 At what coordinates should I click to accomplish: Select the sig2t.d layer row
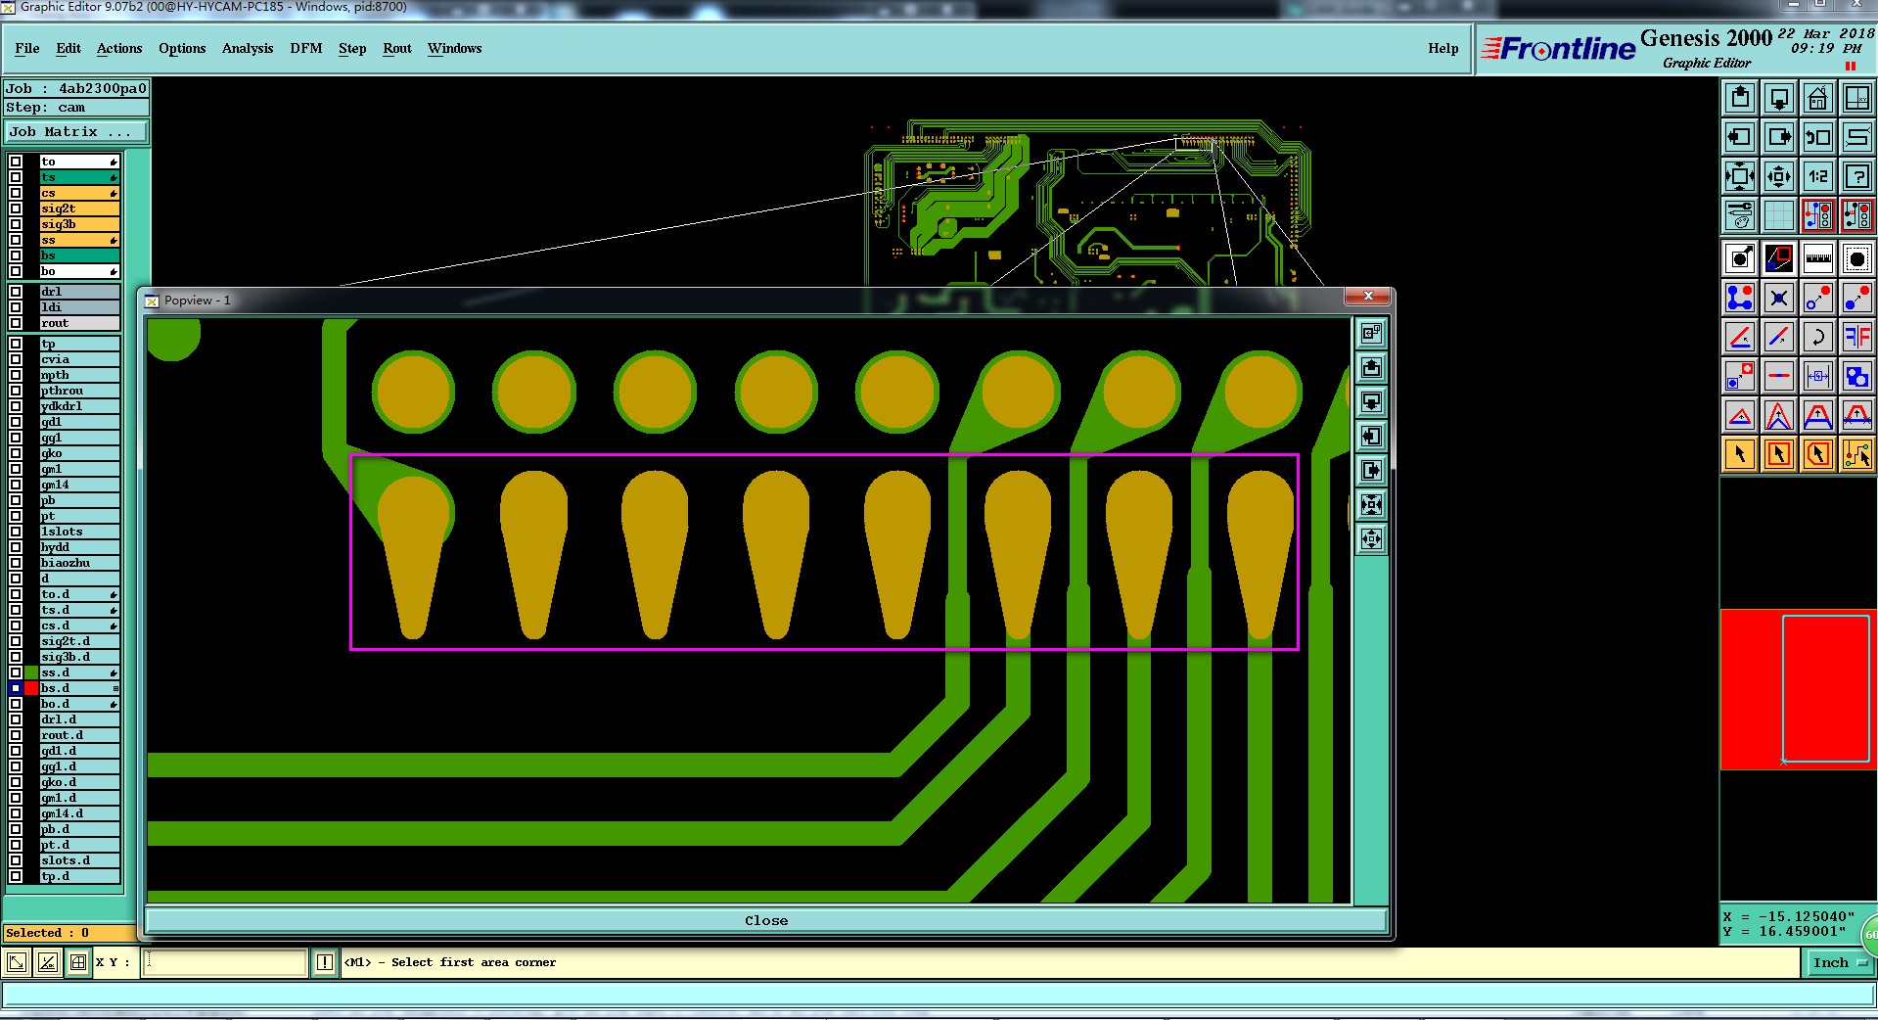[x=79, y=641]
